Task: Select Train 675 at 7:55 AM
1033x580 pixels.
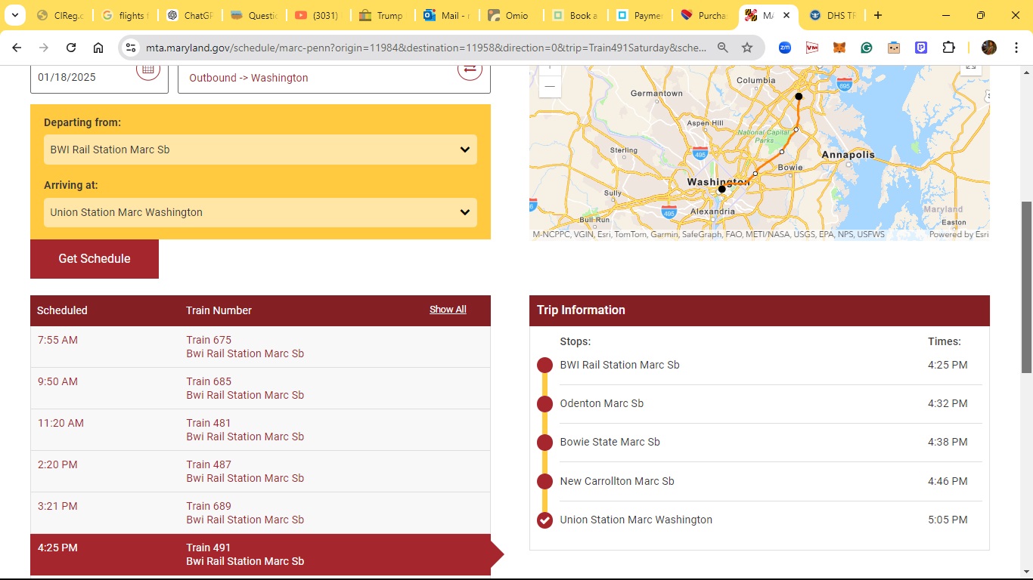Action: [260, 347]
